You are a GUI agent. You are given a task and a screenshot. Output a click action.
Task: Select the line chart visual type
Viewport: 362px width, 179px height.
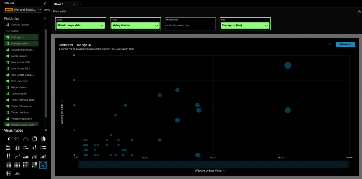[17, 156]
